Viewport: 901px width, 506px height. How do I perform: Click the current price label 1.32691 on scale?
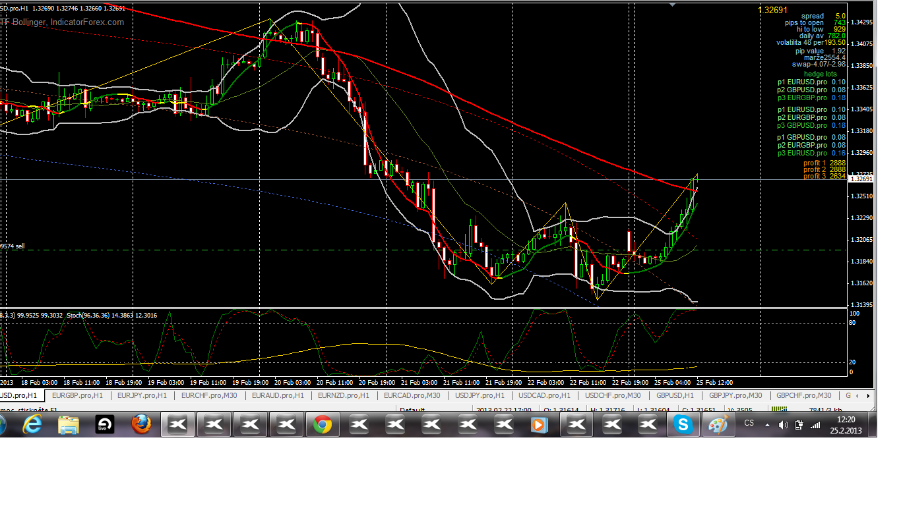(x=861, y=179)
